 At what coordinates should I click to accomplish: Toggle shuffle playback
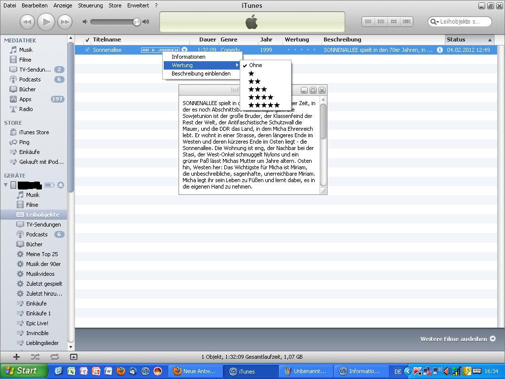35,357
